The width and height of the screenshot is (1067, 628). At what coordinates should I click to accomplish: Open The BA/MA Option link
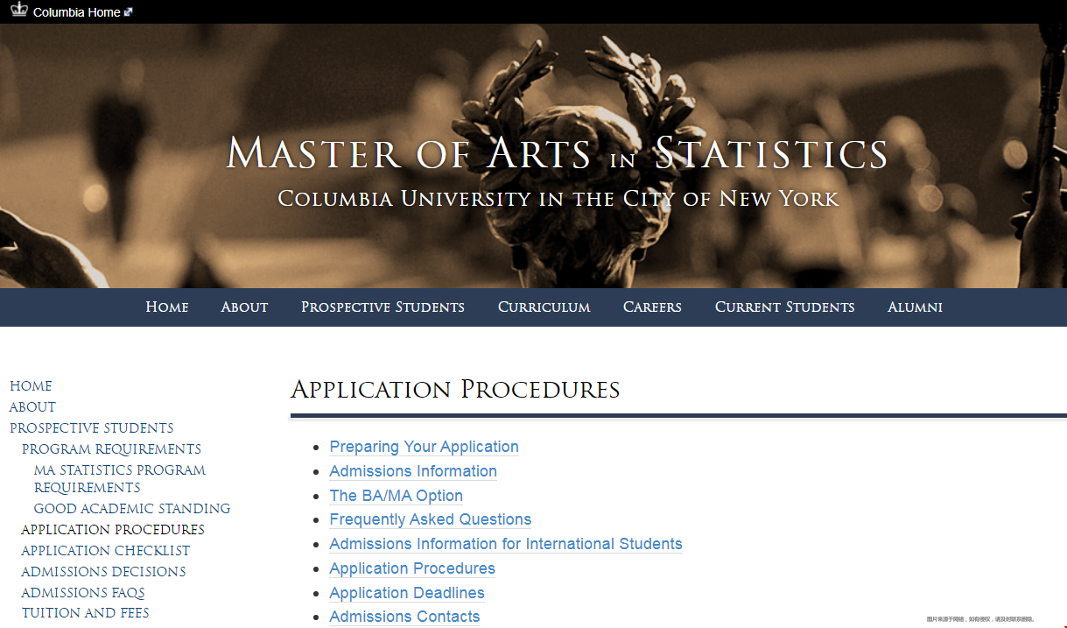click(x=396, y=496)
